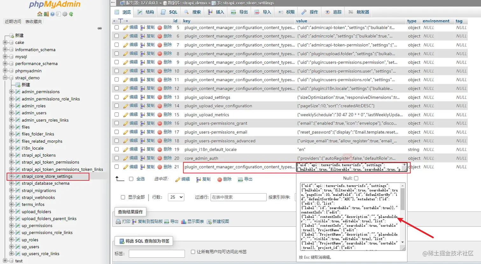Collapse the strapi_demo database node
Viewport: 481px width, 264px height.
point(5,78)
